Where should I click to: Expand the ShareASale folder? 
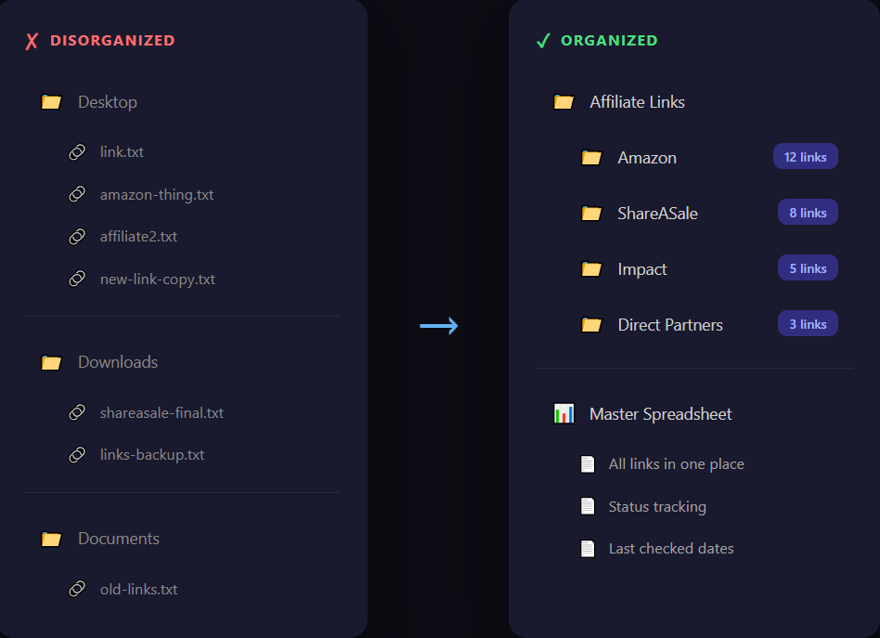(592, 213)
